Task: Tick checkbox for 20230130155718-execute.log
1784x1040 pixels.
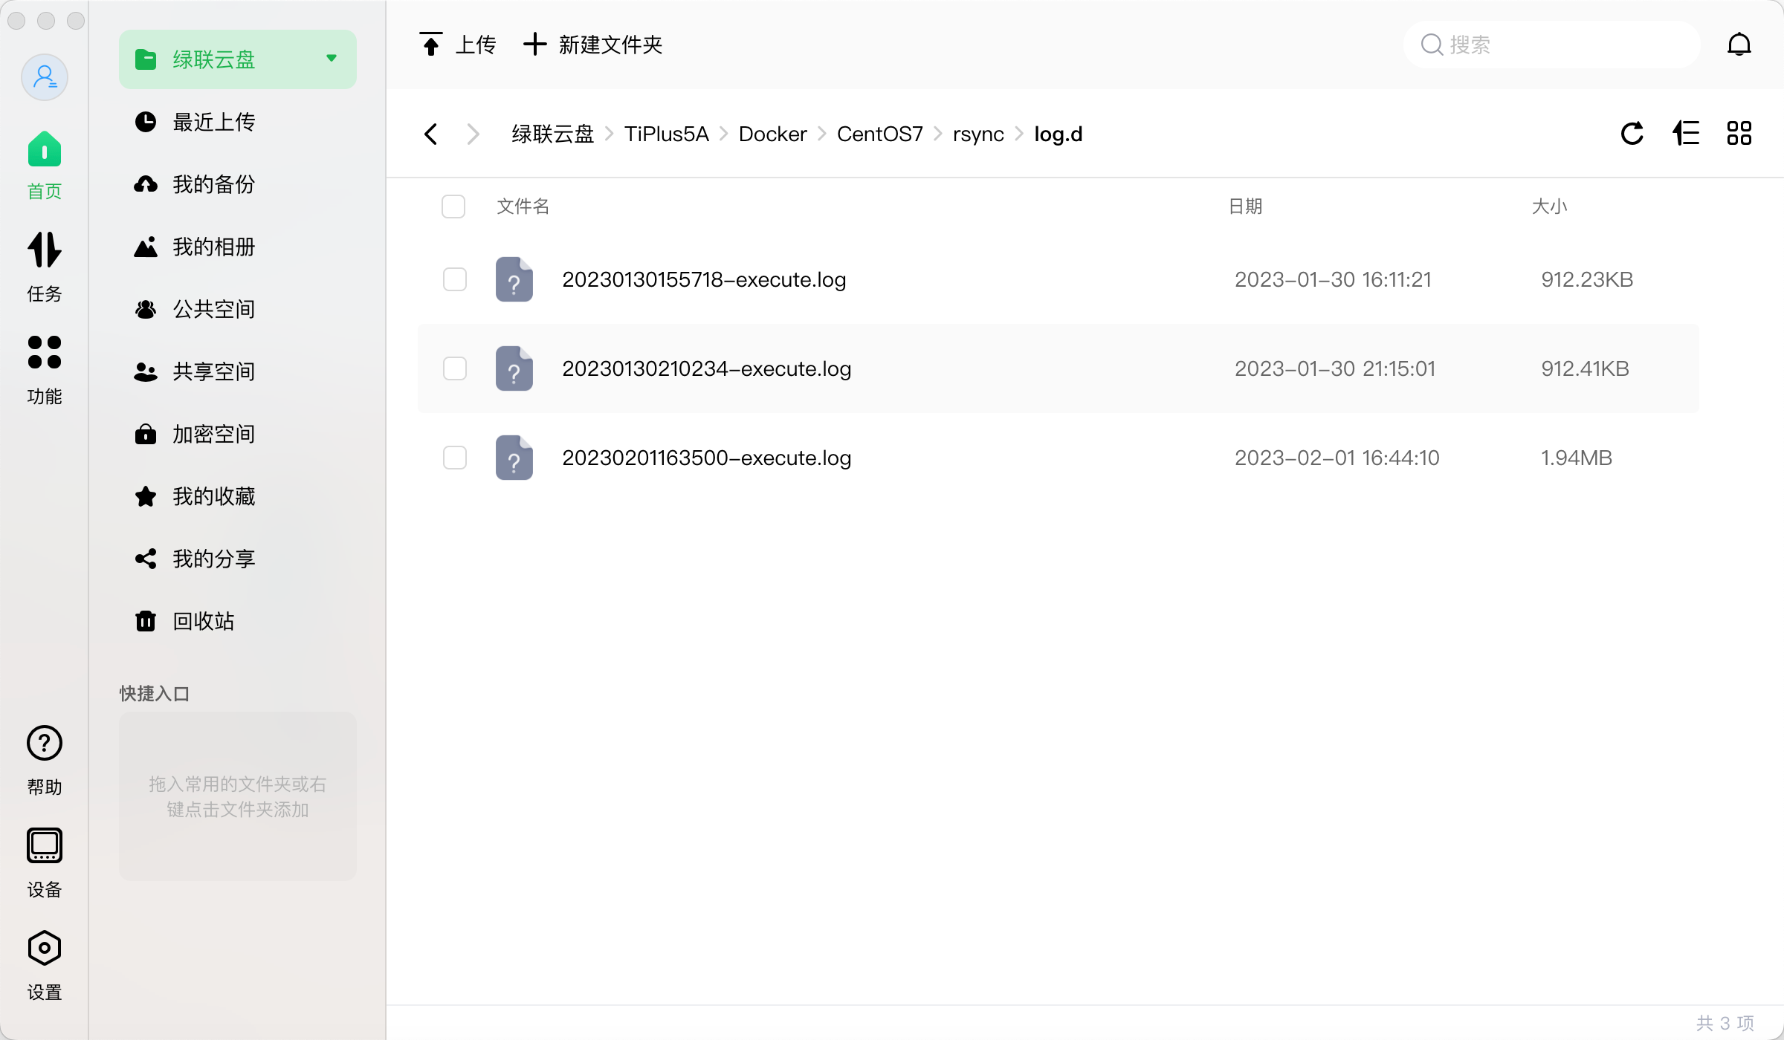Action: click(454, 280)
